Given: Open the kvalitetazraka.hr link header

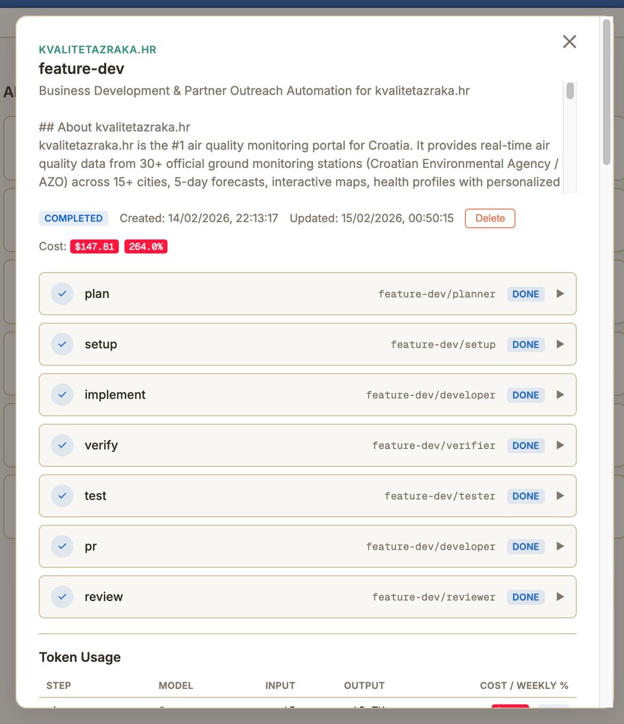Looking at the screenshot, I should [98, 49].
